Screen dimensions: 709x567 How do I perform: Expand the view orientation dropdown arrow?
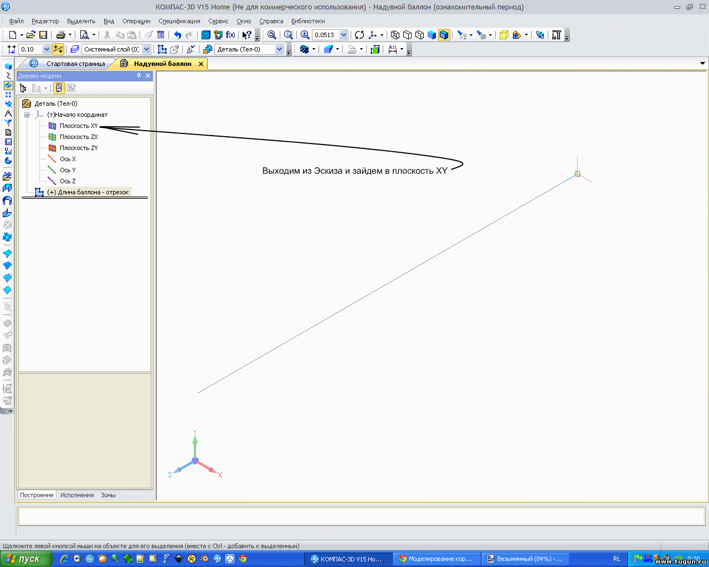point(382,35)
